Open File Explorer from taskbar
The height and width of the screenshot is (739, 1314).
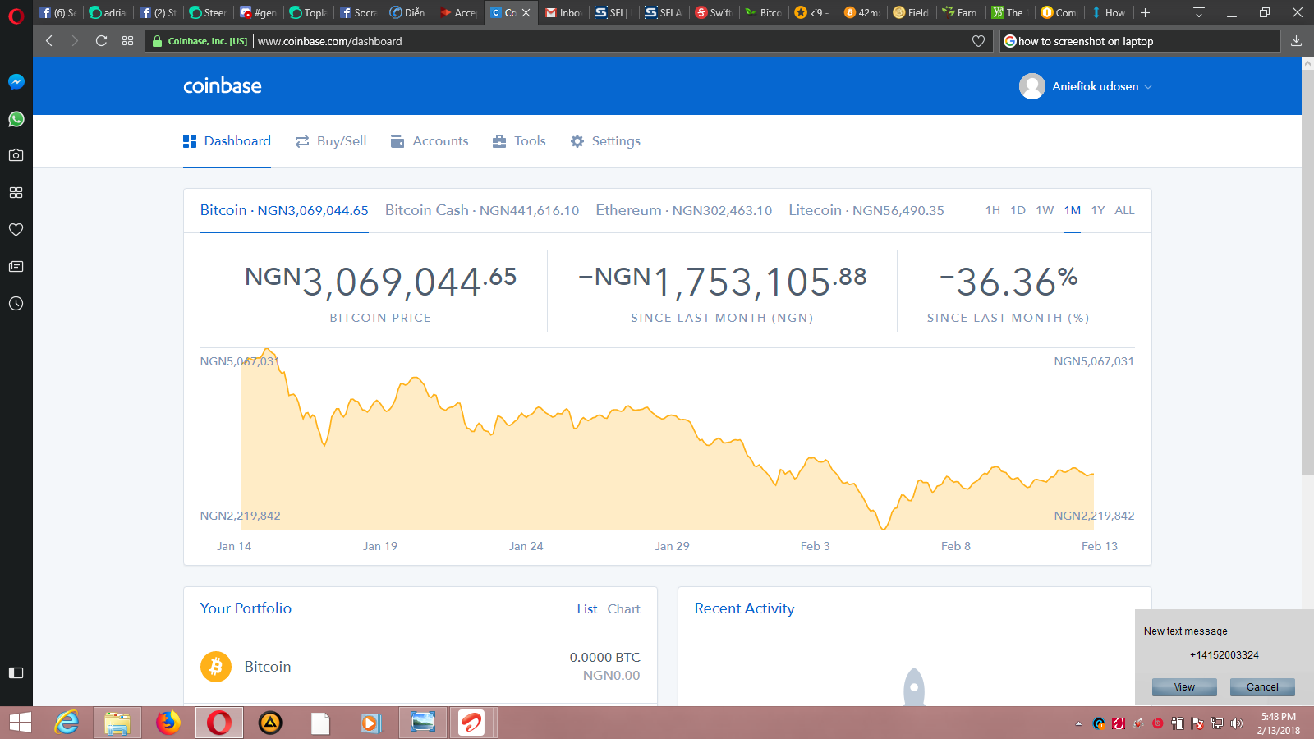[117, 723]
